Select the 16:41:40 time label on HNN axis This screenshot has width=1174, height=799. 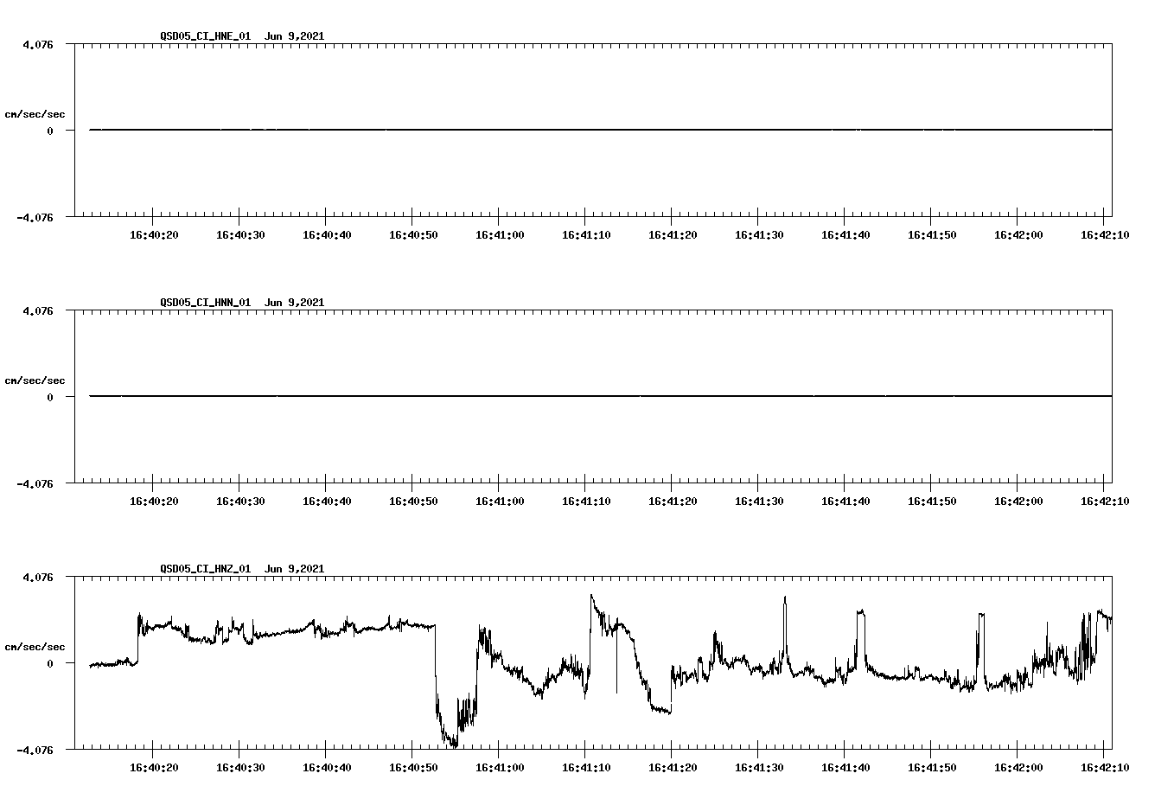pyautogui.click(x=845, y=502)
